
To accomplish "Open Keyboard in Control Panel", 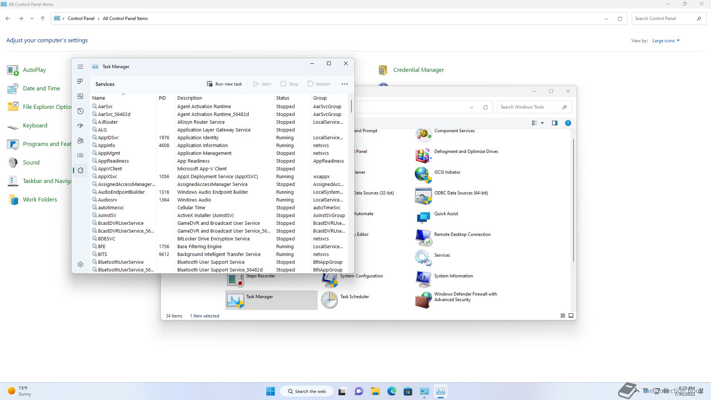I will [x=27, y=125].
